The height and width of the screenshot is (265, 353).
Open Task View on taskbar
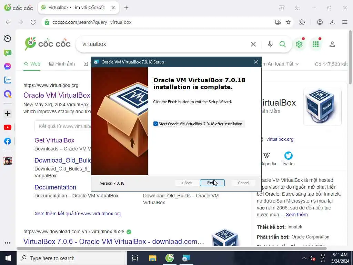(x=135, y=258)
